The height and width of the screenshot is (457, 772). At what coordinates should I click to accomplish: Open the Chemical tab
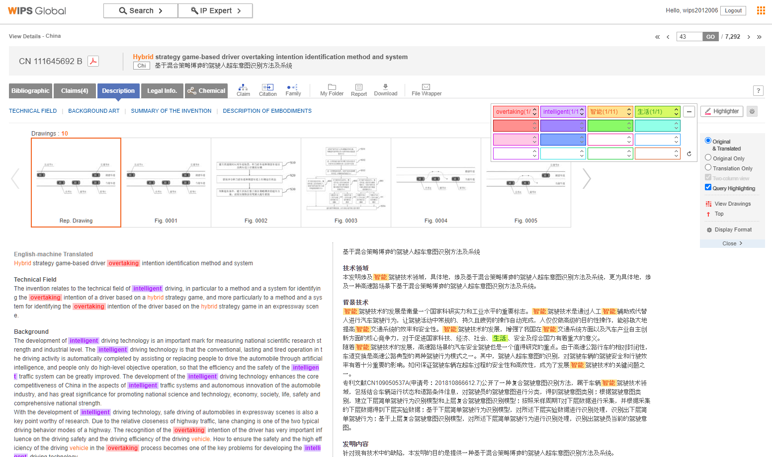pyautogui.click(x=206, y=90)
